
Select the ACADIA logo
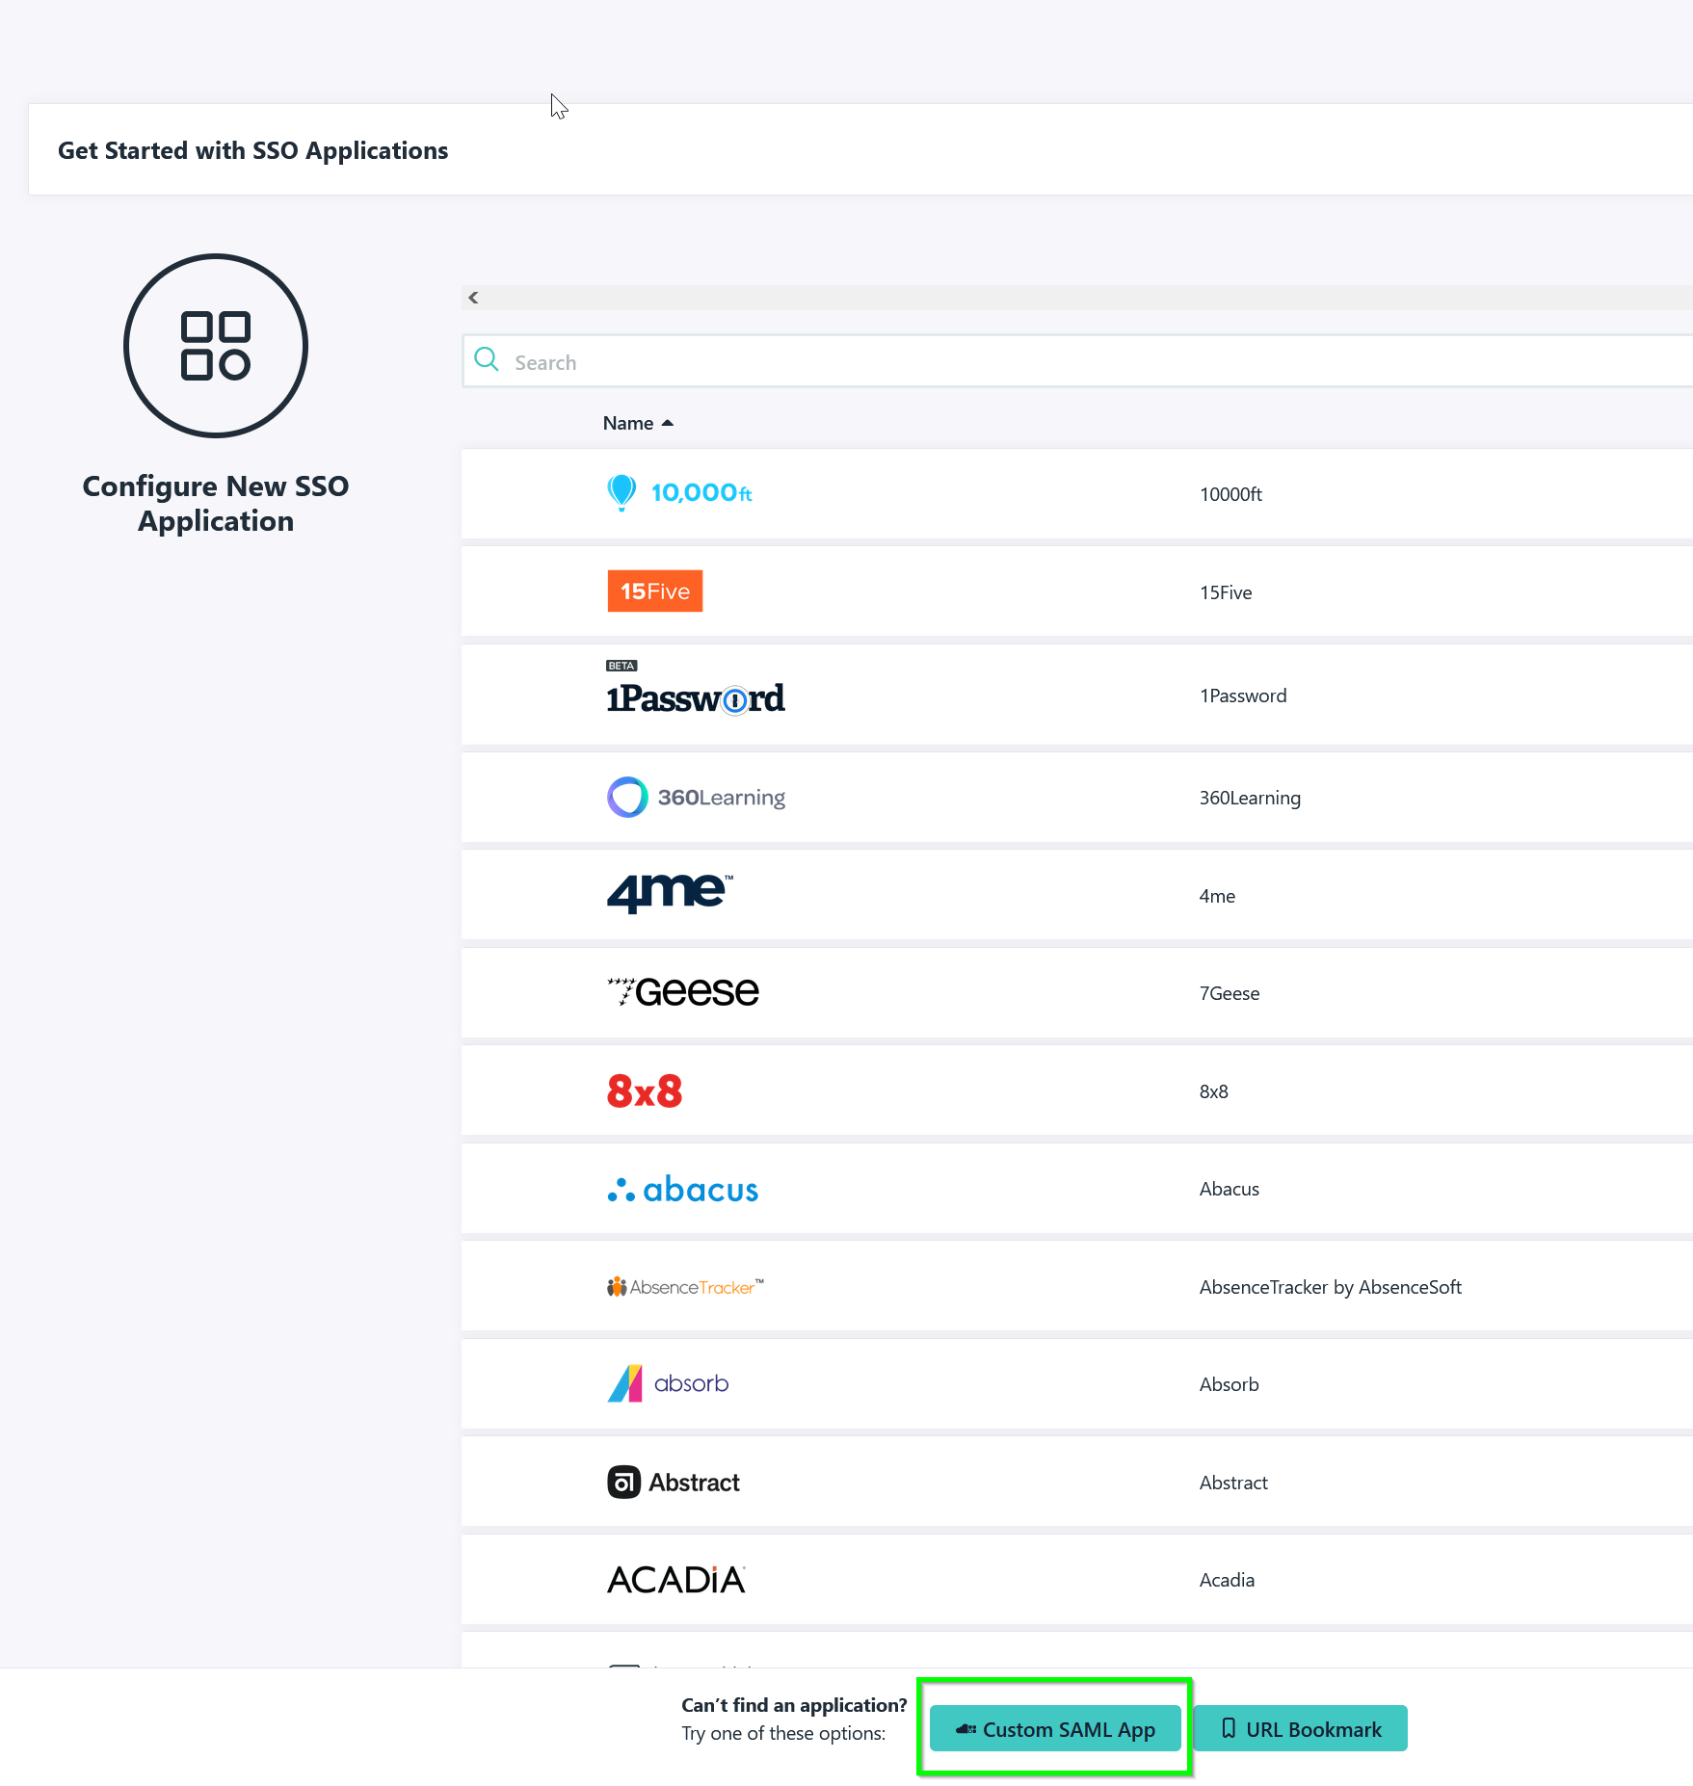[x=676, y=1580]
